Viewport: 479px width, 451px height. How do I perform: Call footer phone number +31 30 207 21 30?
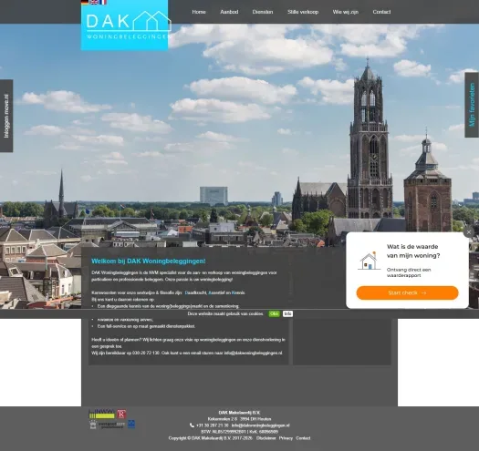point(212,425)
